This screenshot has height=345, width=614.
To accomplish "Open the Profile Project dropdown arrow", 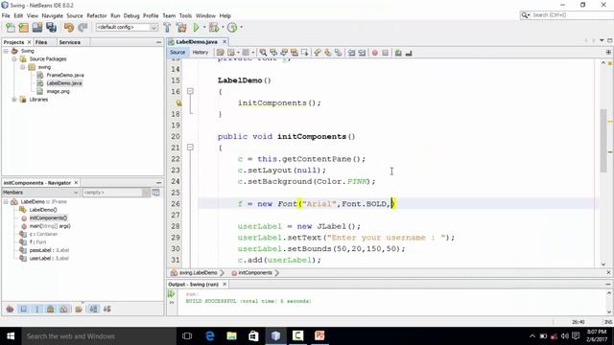I will click(241, 28).
